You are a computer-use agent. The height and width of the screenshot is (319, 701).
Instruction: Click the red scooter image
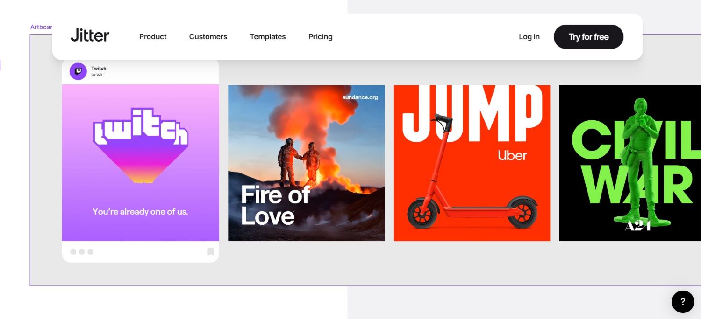click(x=467, y=187)
